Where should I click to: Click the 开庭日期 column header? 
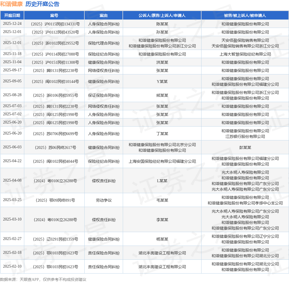12,16
